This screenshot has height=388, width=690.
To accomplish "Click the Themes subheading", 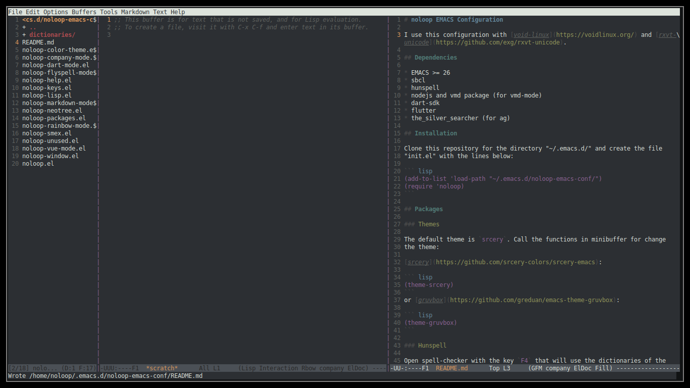I will [x=429, y=224].
